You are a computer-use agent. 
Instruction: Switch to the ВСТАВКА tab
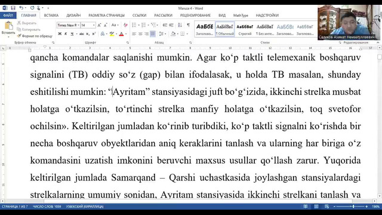(x=51, y=15)
